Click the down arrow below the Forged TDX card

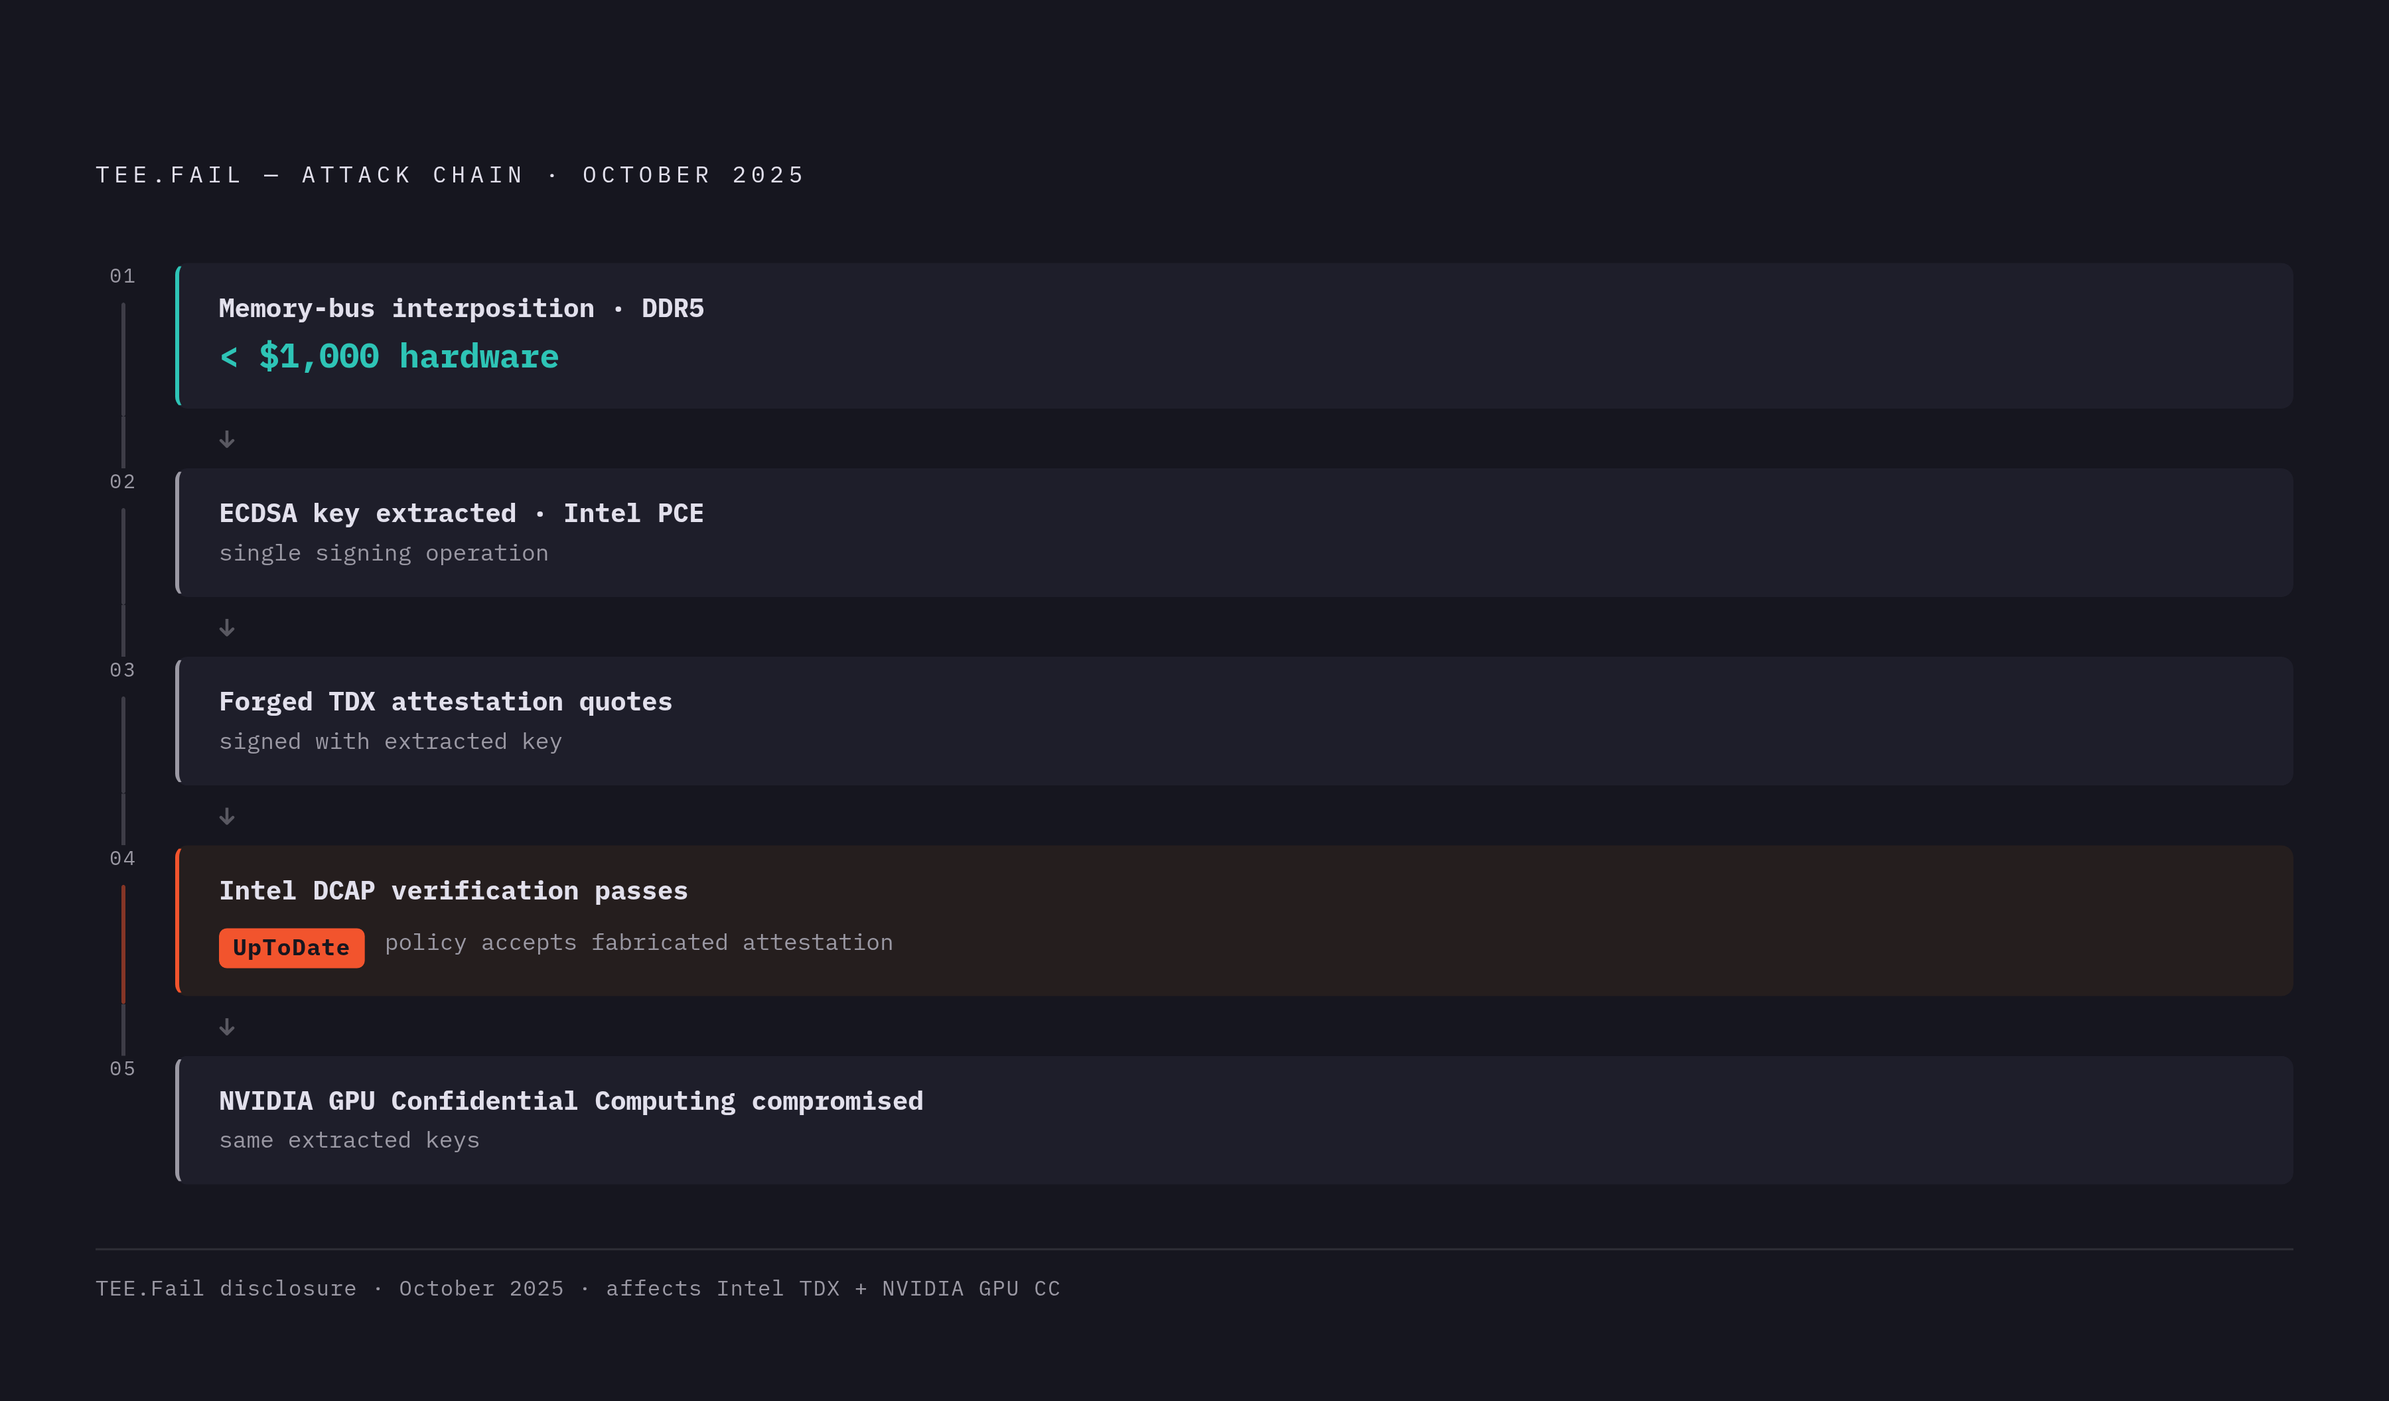226,816
